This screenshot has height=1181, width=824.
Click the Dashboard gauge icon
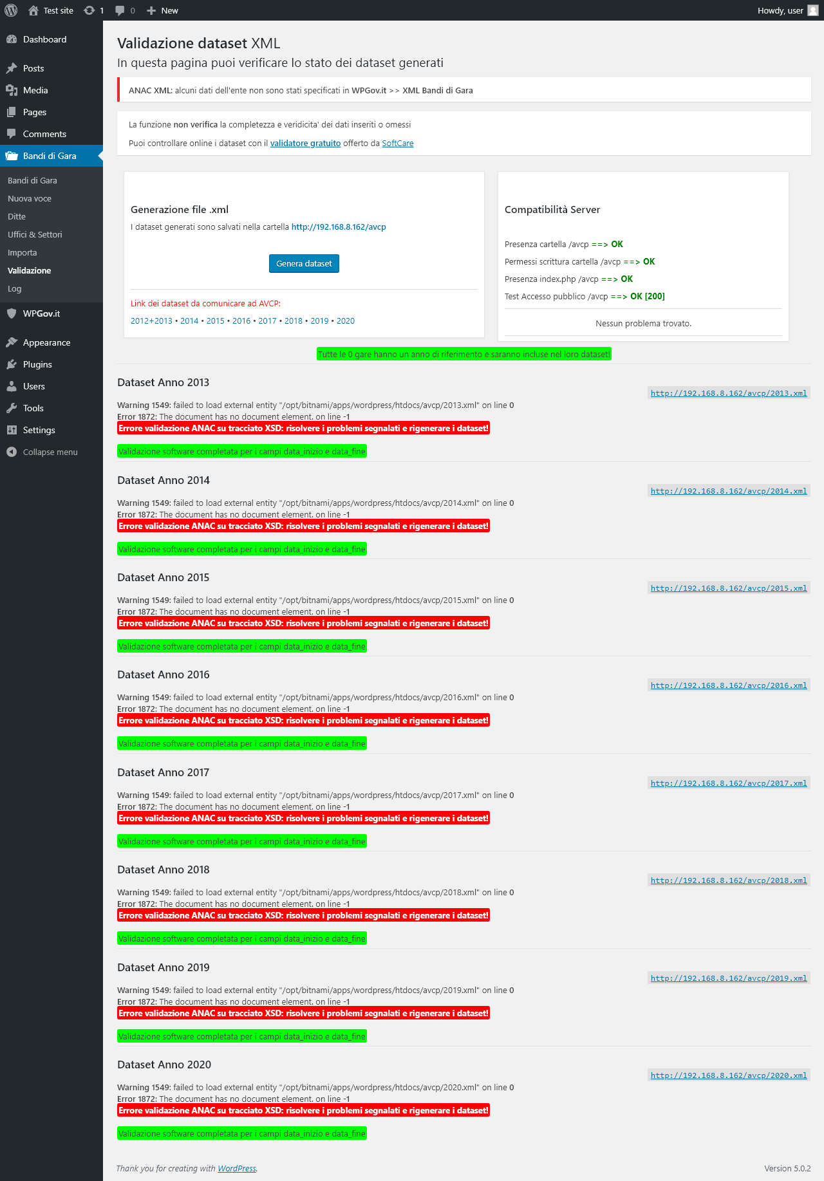[12, 39]
